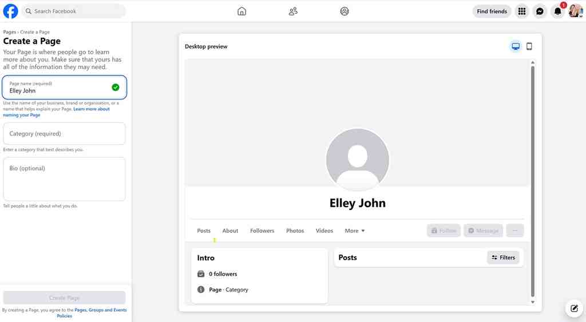The image size is (586, 322).
Task: Click the Search Facebook field
Action: coord(74,11)
